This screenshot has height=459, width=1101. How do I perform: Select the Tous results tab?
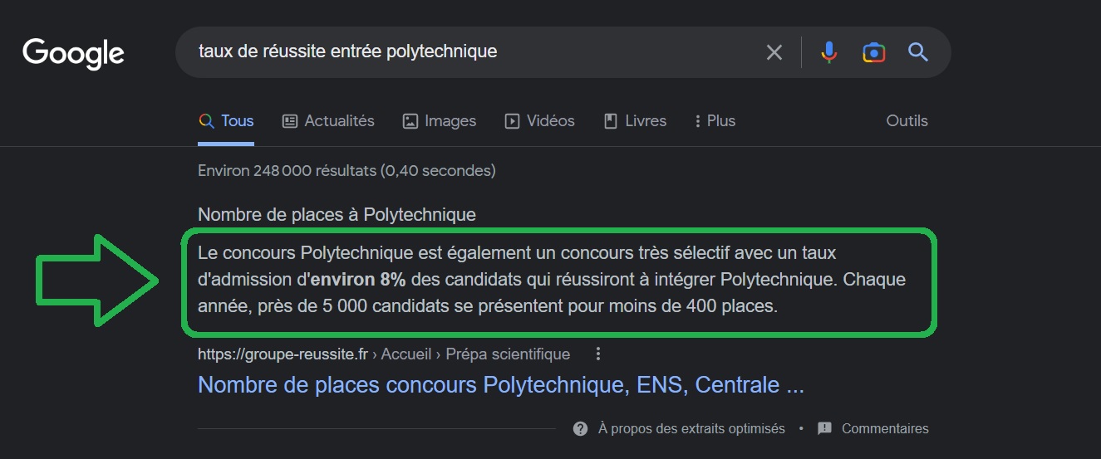click(226, 121)
